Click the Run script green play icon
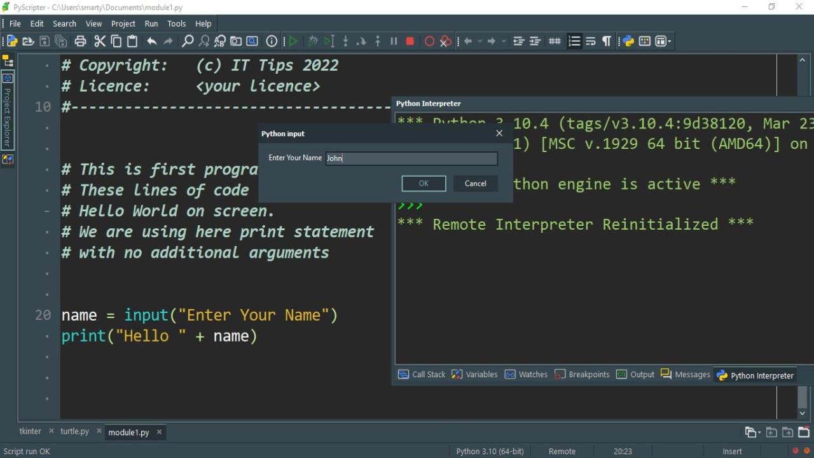This screenshot has height=458, width=814. pos(293,41)
